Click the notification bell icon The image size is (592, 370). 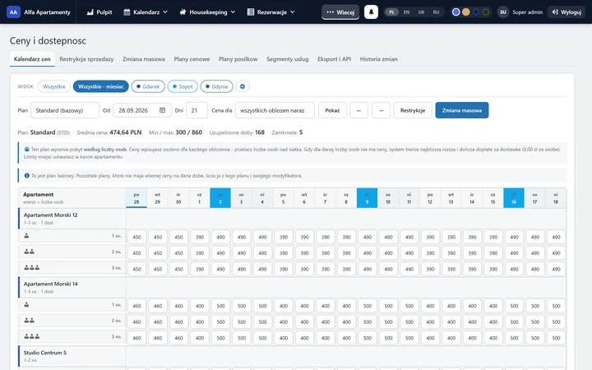coord(371,12)
